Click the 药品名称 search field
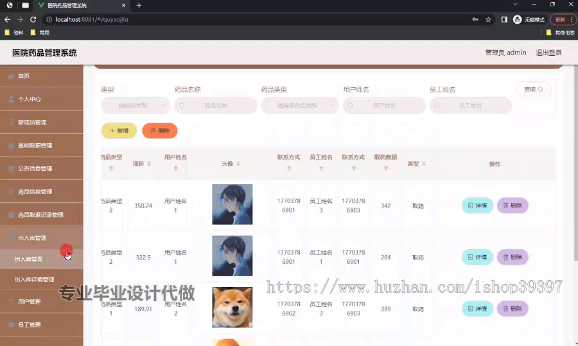 [x=216, y=106]
